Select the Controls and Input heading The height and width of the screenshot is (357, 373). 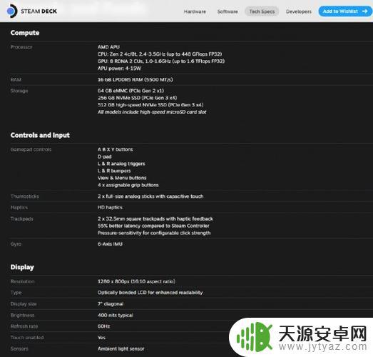point(40,135)
